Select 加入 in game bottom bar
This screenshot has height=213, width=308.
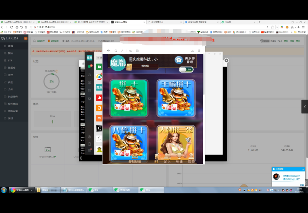[x=167, y=159]
